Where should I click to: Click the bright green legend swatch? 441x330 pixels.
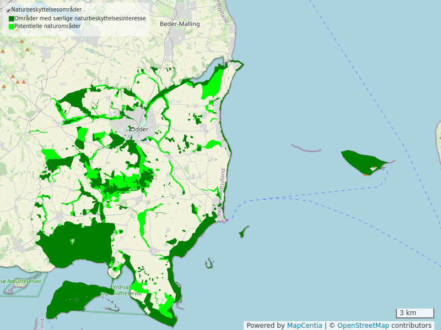11,26
